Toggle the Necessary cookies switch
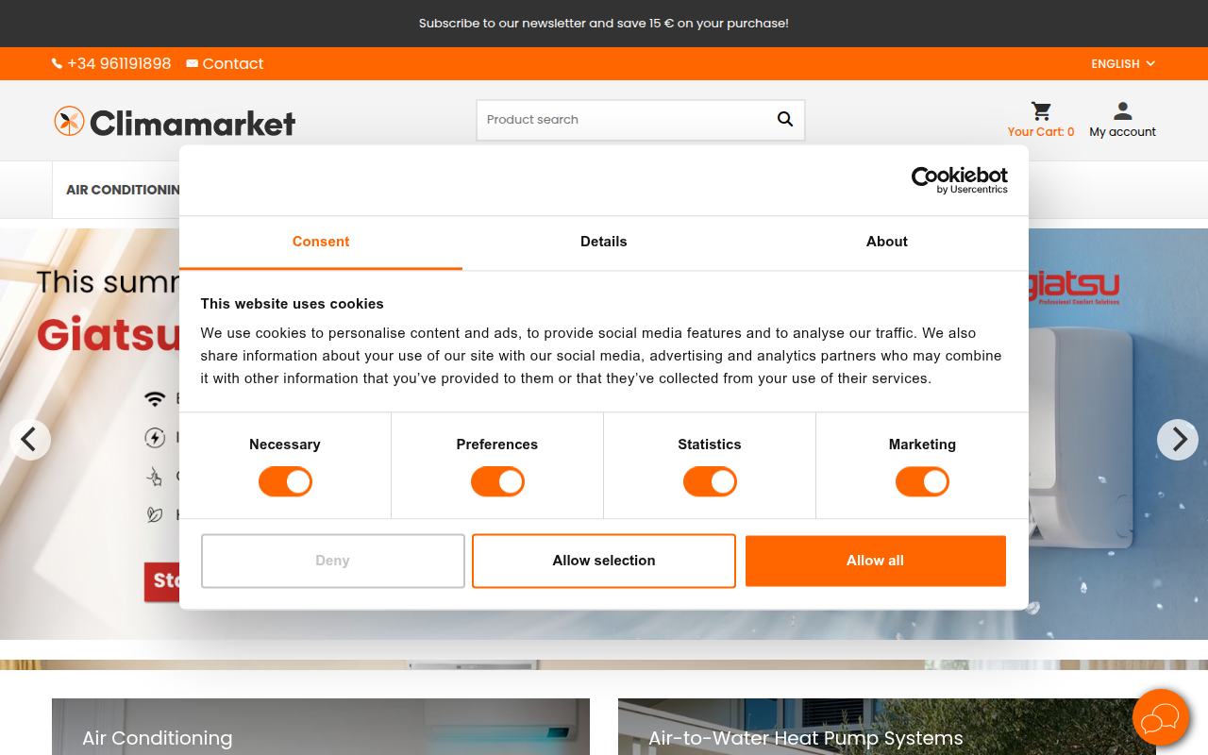 point(285,482)
